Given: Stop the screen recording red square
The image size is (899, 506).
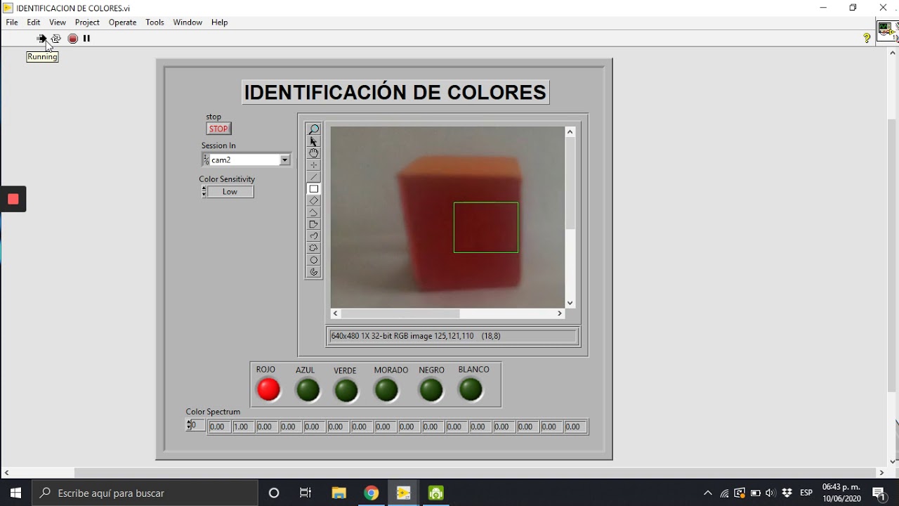Looking at the screenshot, I should pos(13,200).
